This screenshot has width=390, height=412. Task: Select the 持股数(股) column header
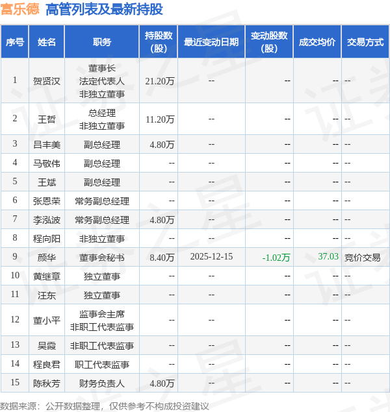tap(159, 42)
